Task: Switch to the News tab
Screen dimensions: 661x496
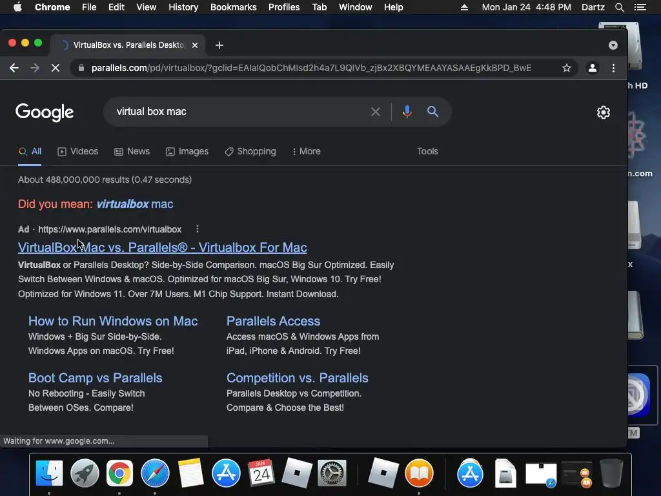Action: [x=132, y=151]
